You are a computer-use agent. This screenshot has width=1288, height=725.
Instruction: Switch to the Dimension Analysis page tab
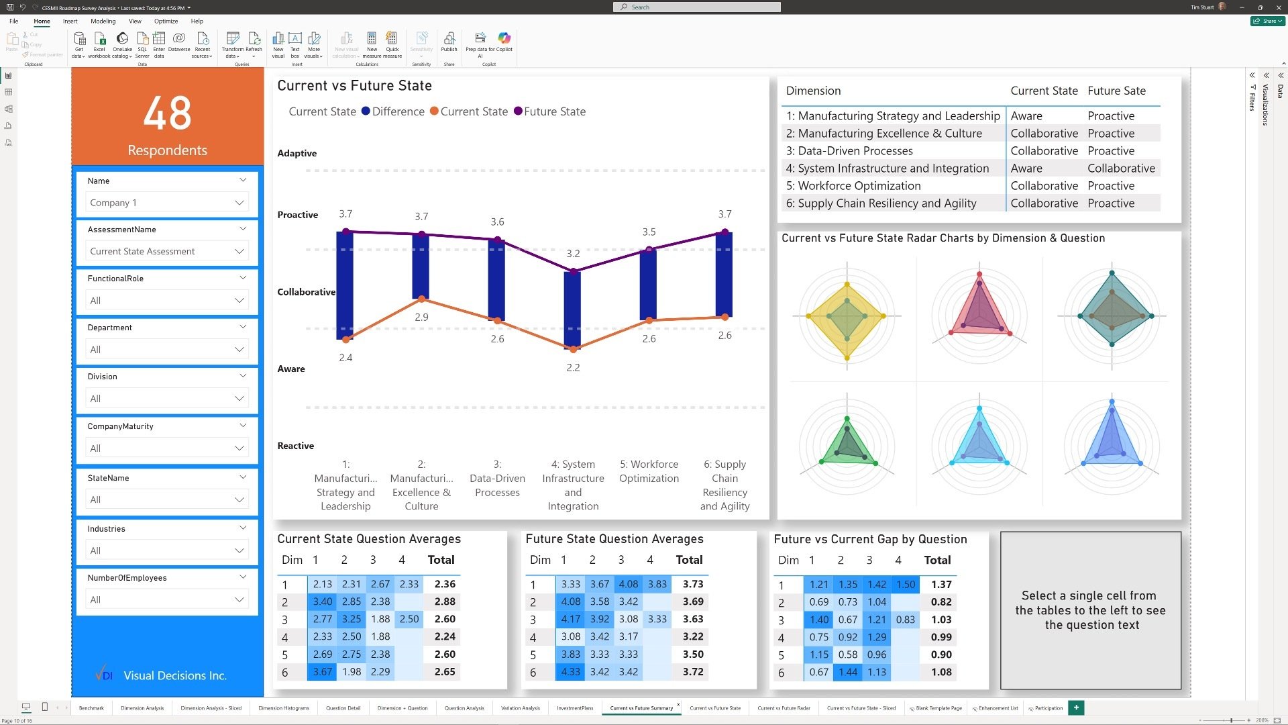(142, 708)
